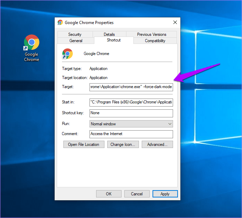Click the 'Google Chrome' label under the desktop icon

[x=32, y=57]
